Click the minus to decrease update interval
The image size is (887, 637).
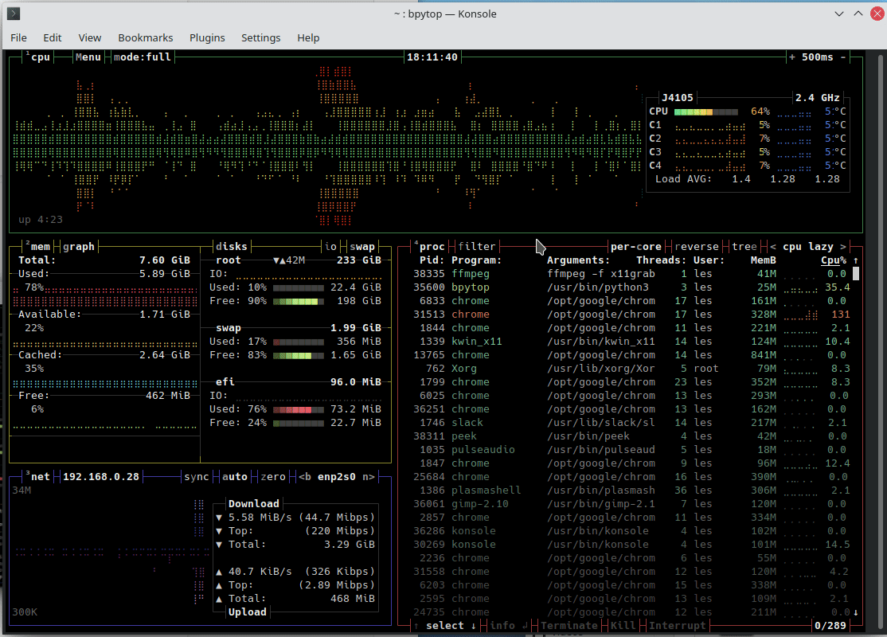click(843, 57)
